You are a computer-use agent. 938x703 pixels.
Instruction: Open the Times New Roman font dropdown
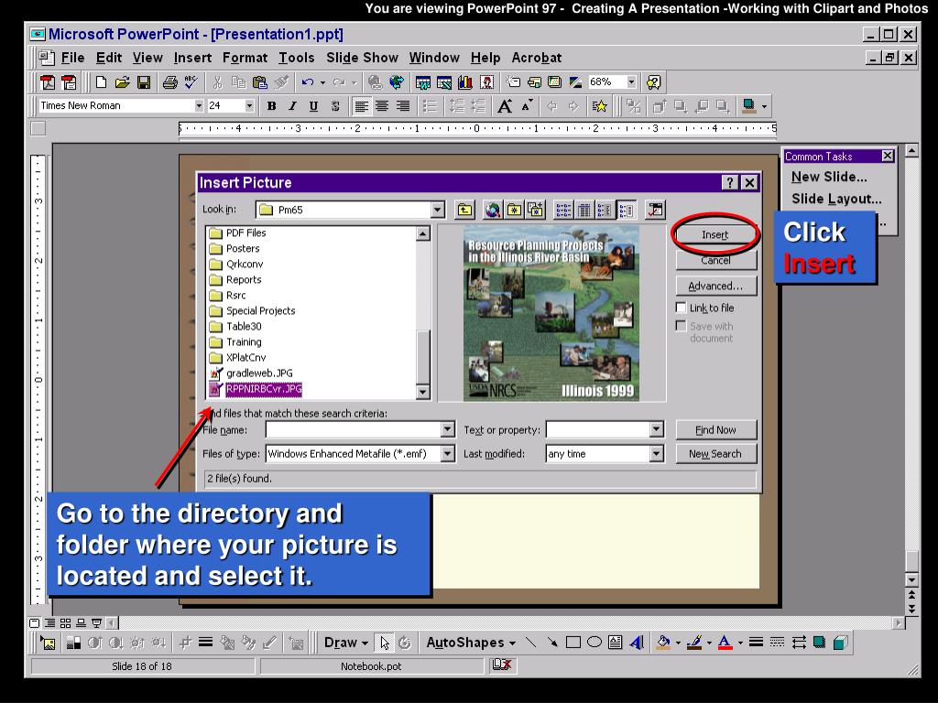click(x=199, y=106)
